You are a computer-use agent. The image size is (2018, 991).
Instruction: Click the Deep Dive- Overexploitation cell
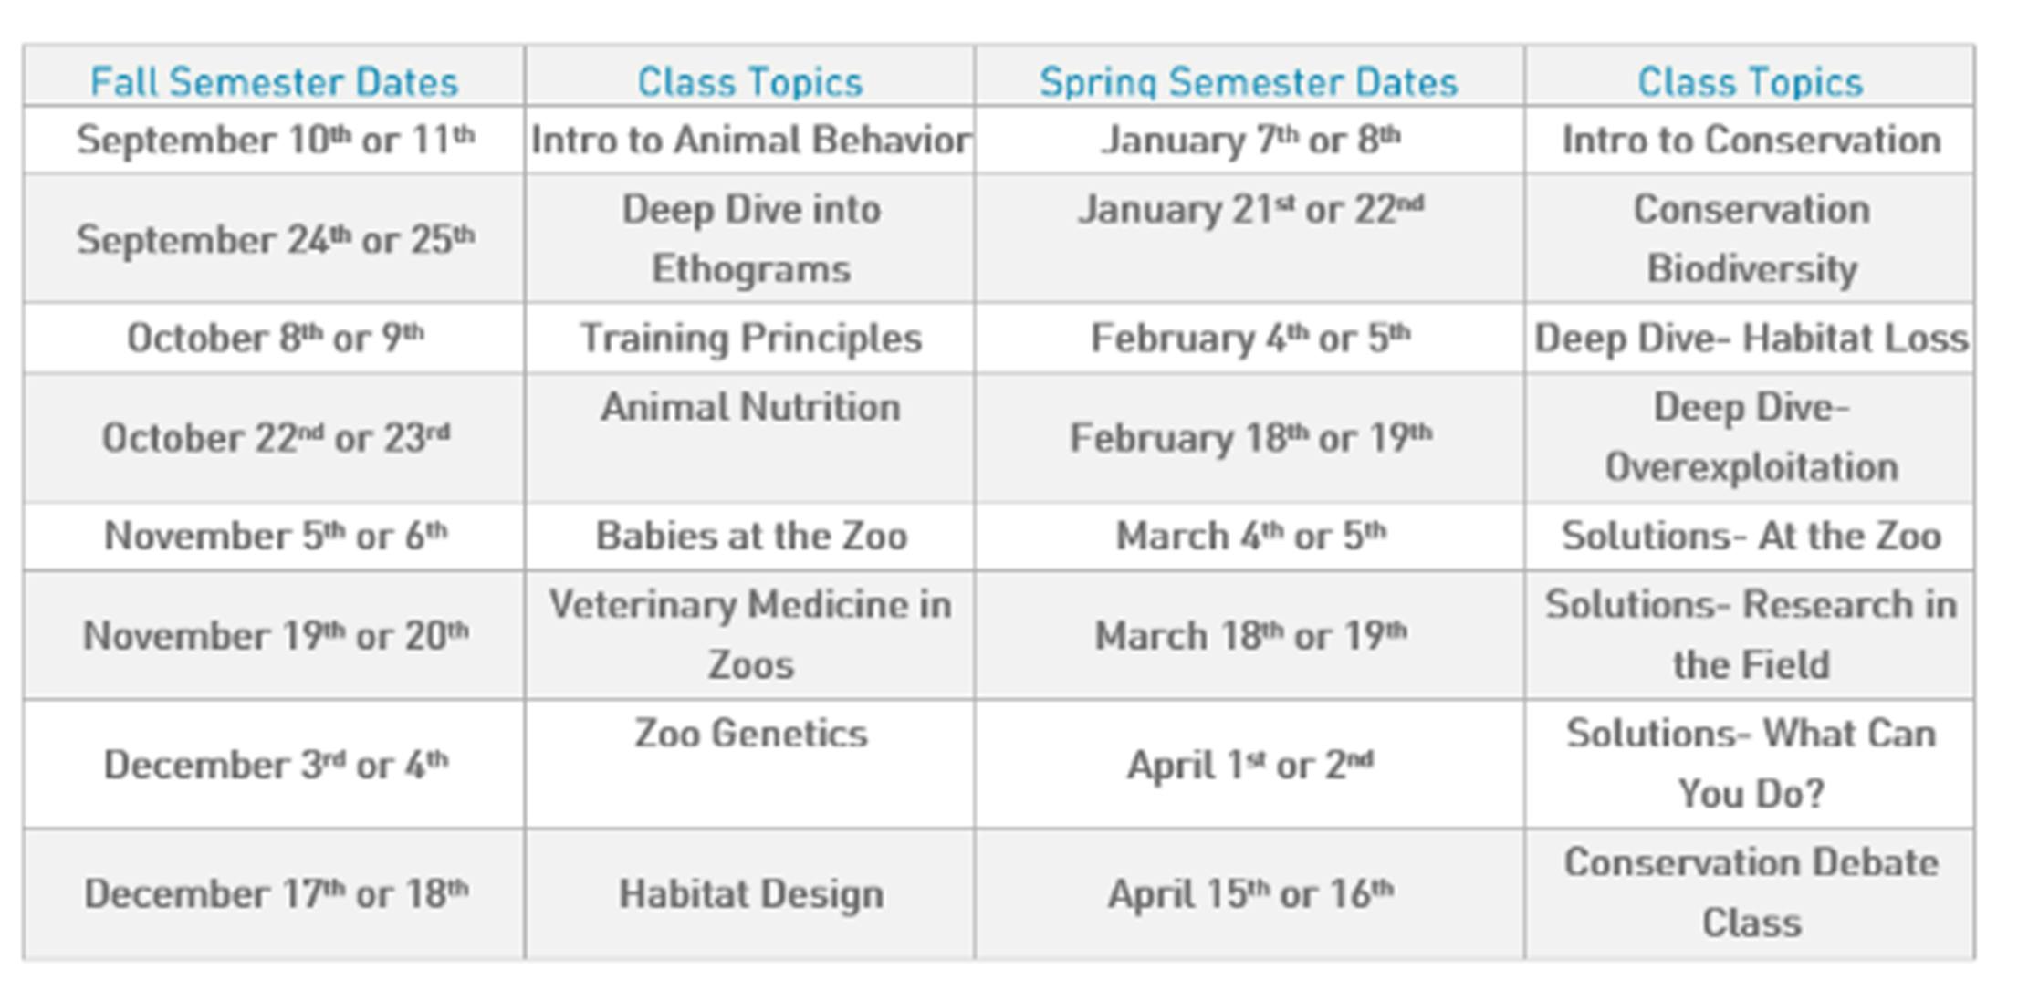[1751, 437]
